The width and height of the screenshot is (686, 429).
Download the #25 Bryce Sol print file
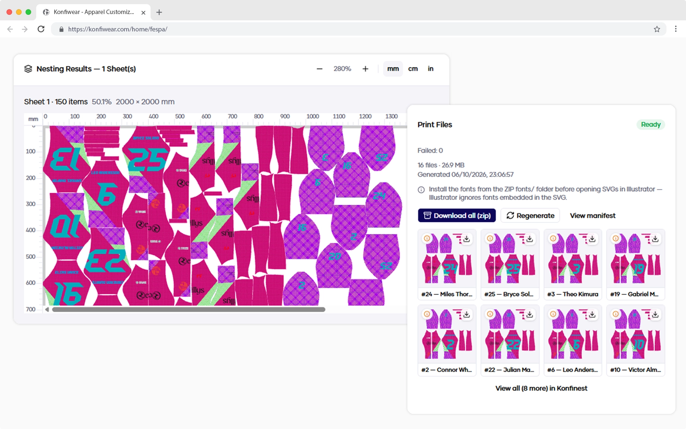point(529,239)
